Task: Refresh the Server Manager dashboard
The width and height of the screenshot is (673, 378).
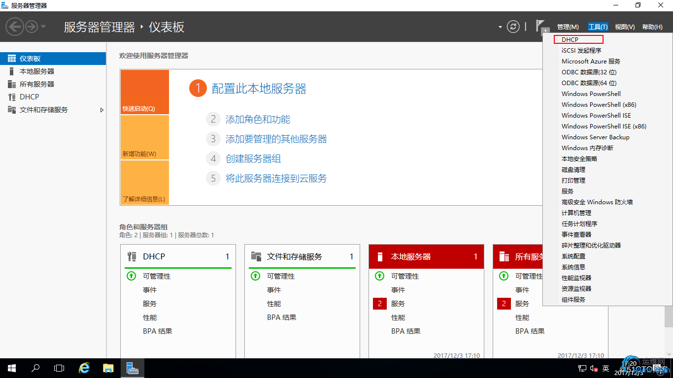Action: pos(513,27)
